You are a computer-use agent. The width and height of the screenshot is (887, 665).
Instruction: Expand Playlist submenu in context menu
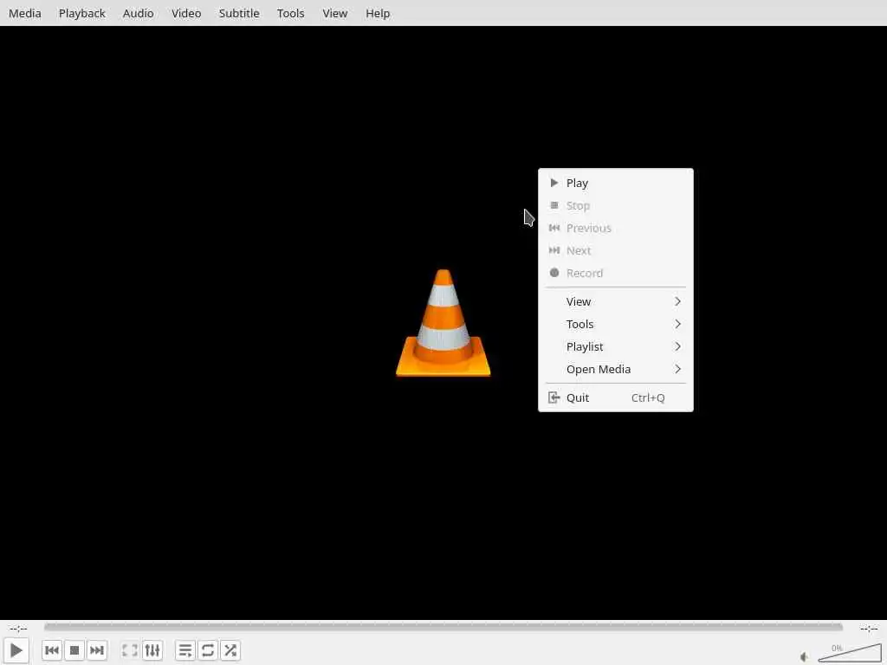point(616,346)
